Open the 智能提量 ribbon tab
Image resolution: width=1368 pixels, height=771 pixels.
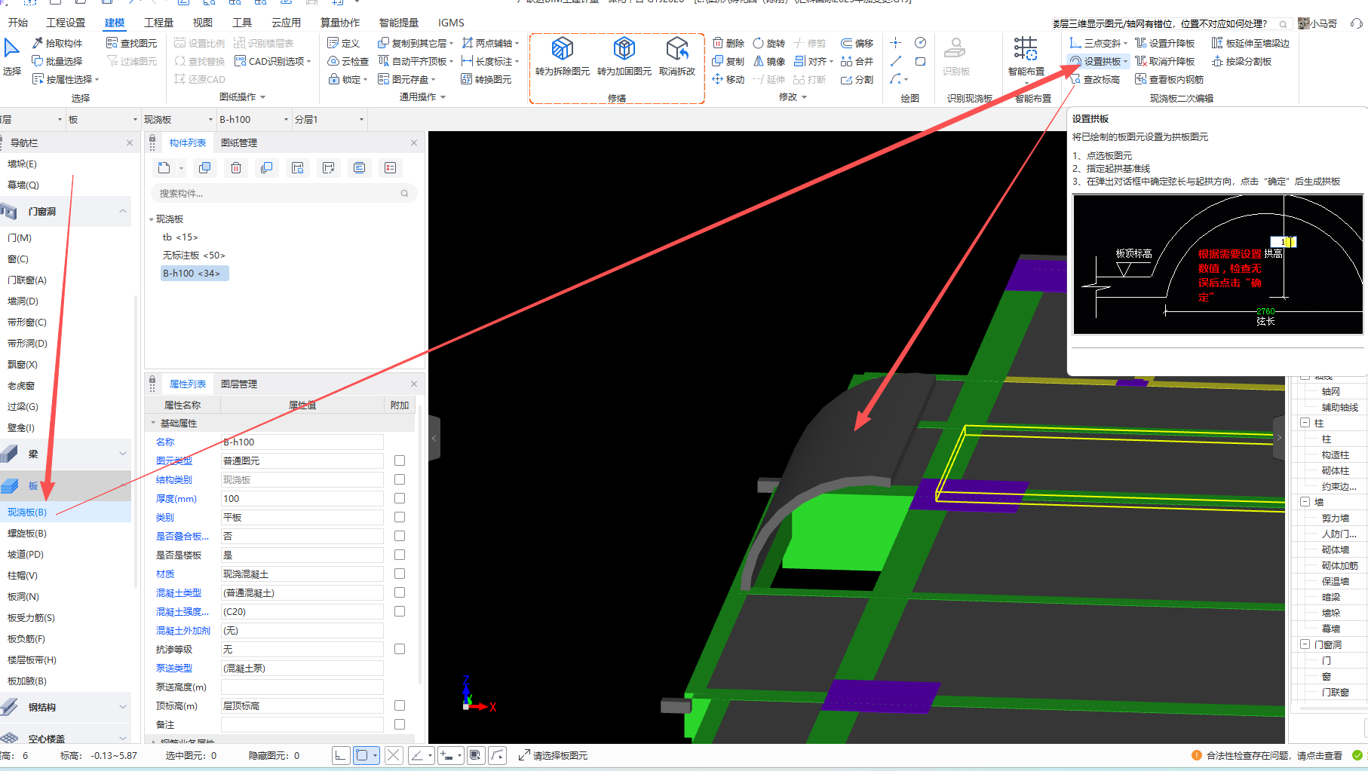coord(398,23)
